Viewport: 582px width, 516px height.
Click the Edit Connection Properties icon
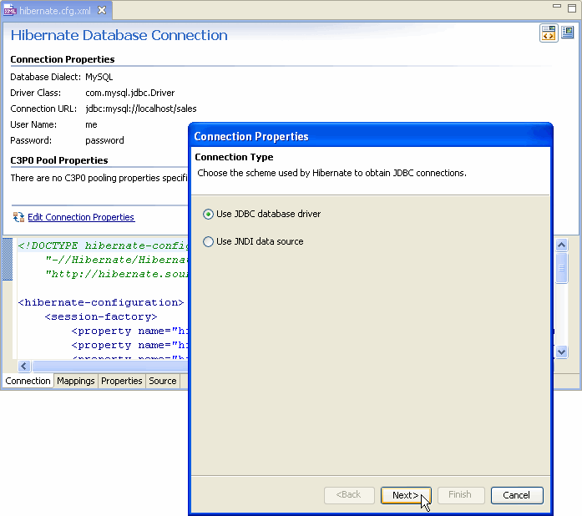[x=18, y=217]
